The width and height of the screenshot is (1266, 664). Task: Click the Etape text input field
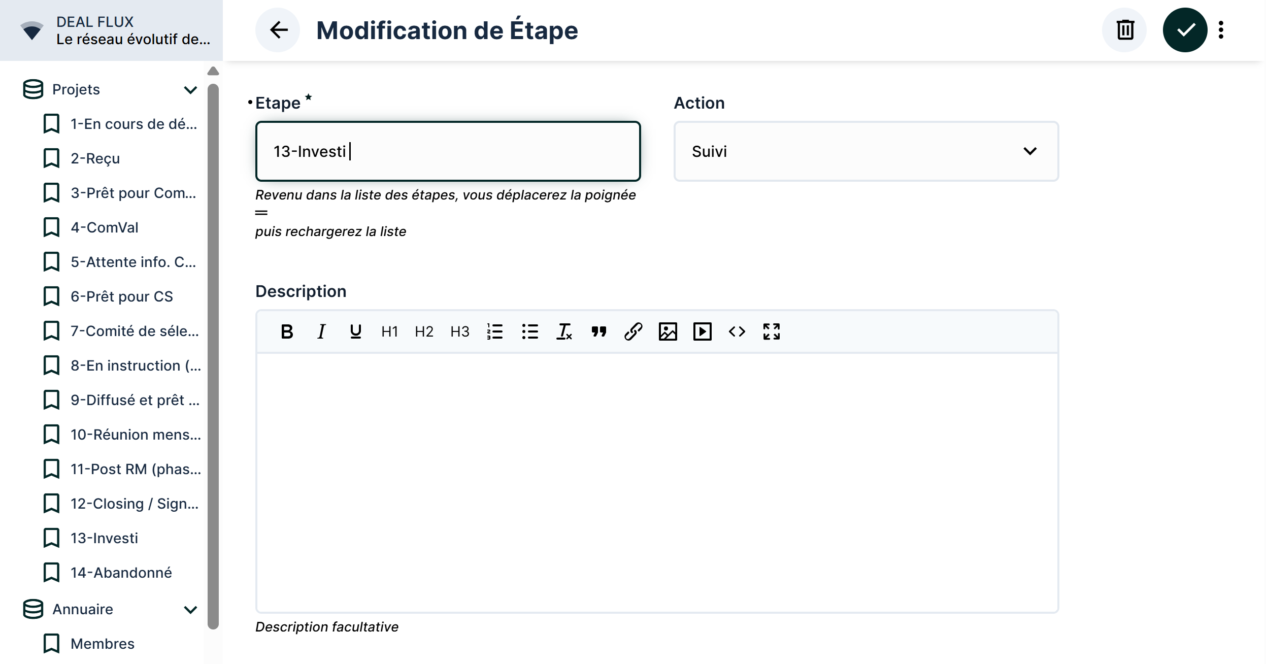pos(448,151)
